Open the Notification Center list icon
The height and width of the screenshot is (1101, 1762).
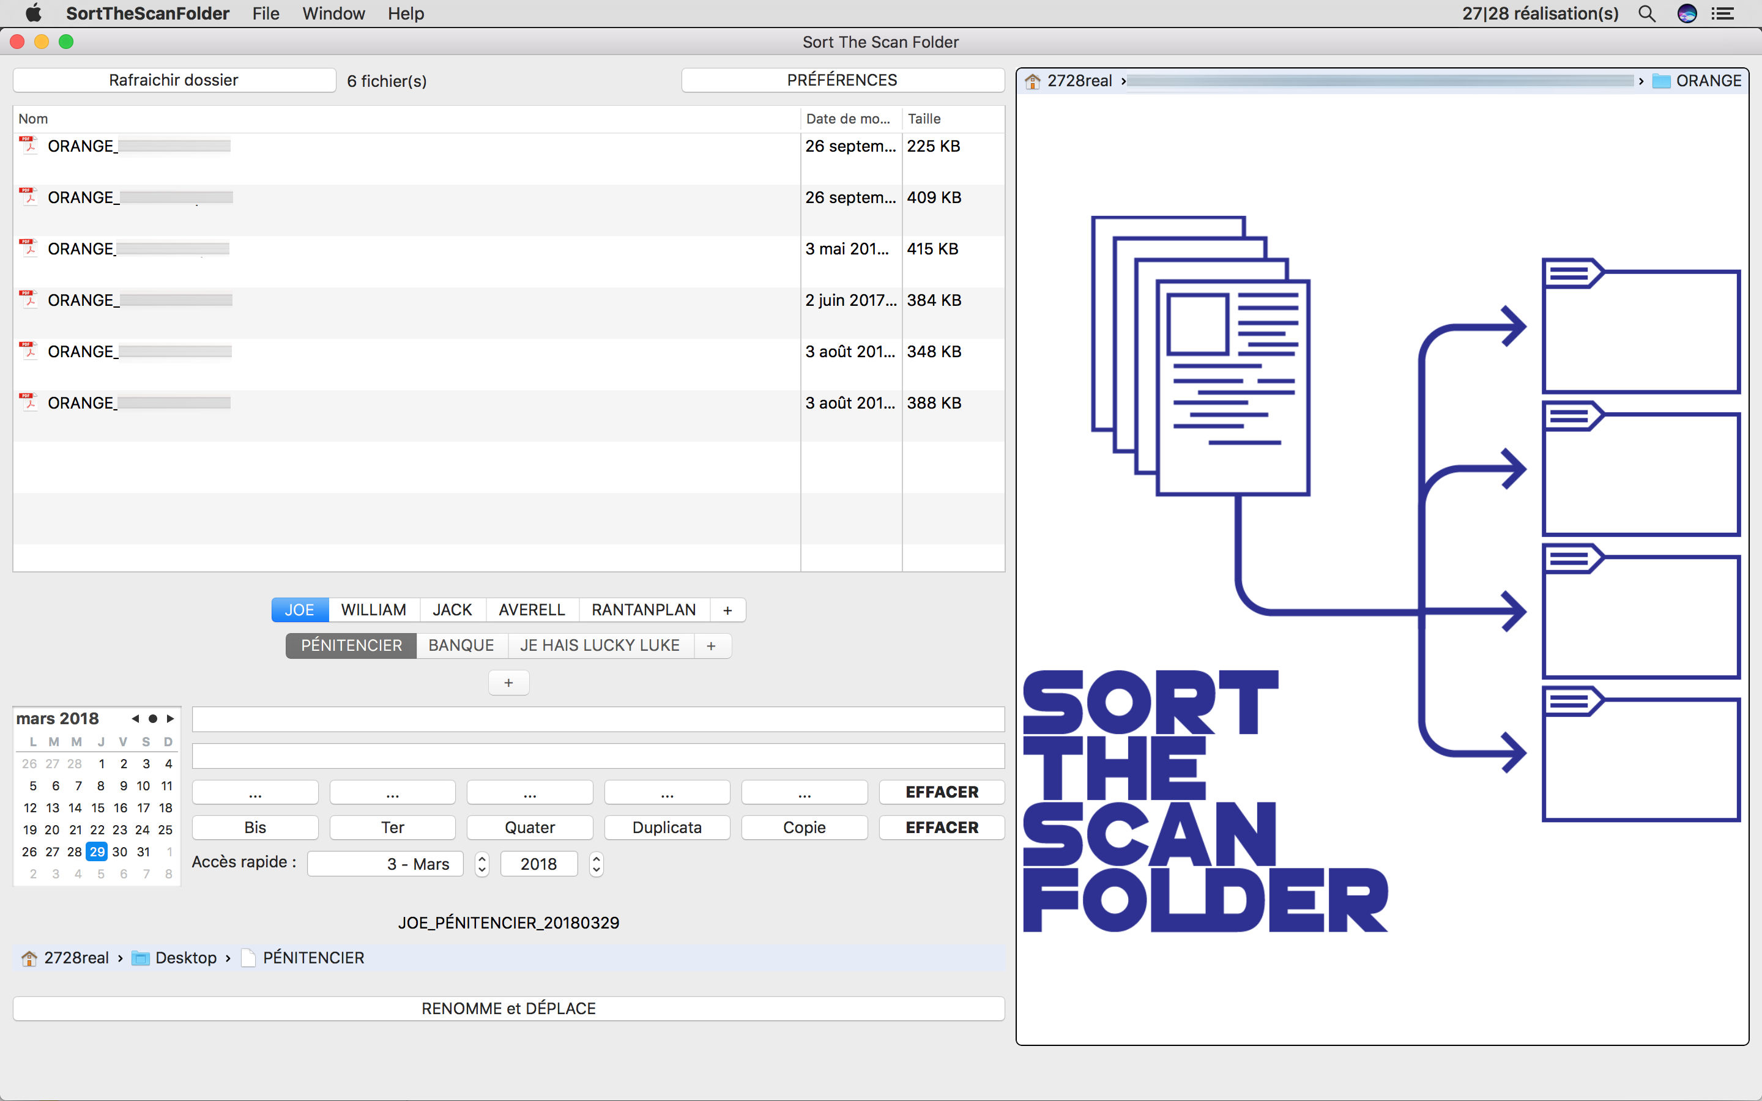[x=1722, y=13]
